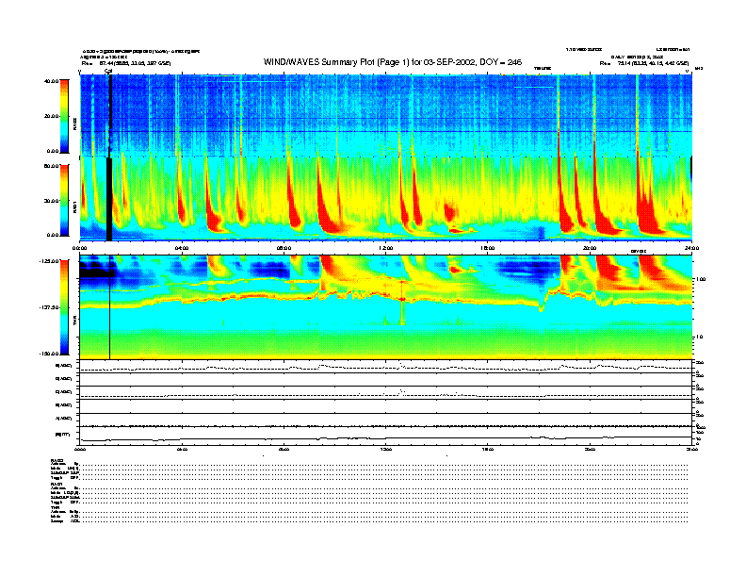Click the WIND/WAVES Summary Plot title

(393, 62)
